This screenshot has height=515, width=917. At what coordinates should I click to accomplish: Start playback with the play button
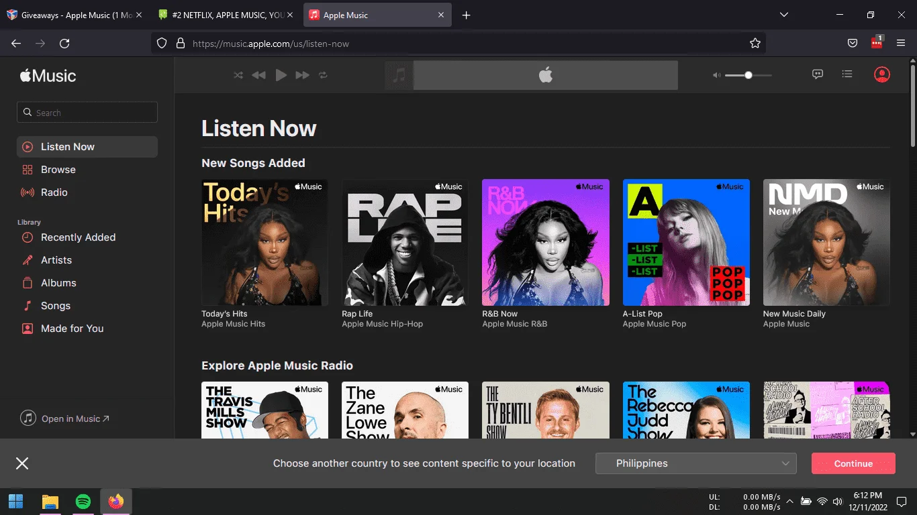tap(281, 75)
